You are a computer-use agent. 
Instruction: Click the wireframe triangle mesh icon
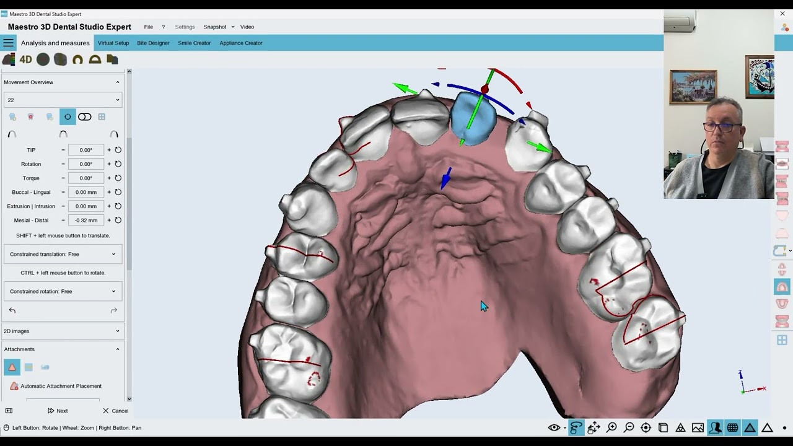coord(680,427)
